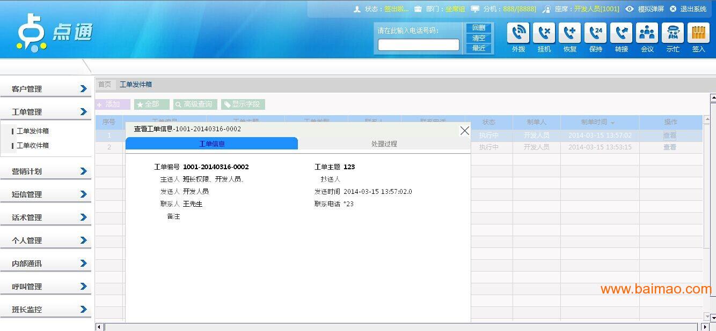Select the 保持 hold call icon
Image resolution: width=716 pixels, height=331 pixels.
[596, 33]
